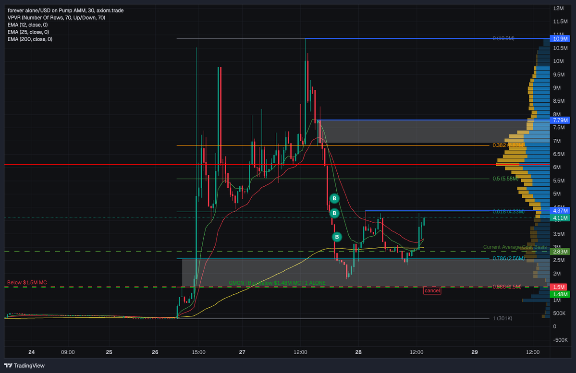Click the 6.5M tick on the price axis

click(559, 154)
